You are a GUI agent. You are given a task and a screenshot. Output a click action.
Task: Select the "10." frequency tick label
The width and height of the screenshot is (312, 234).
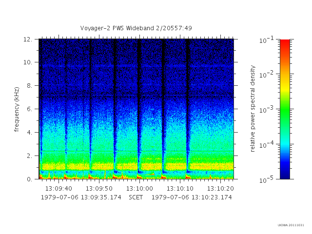pos(28,62)
